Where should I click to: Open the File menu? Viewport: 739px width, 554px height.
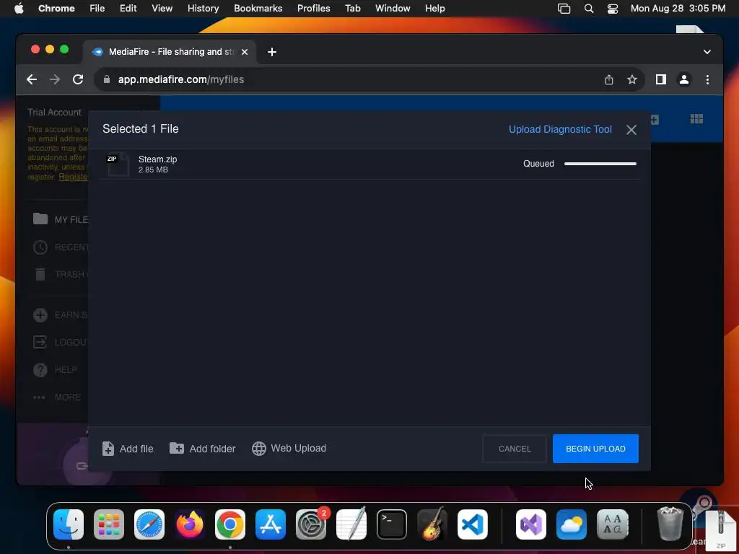[97, 8]
